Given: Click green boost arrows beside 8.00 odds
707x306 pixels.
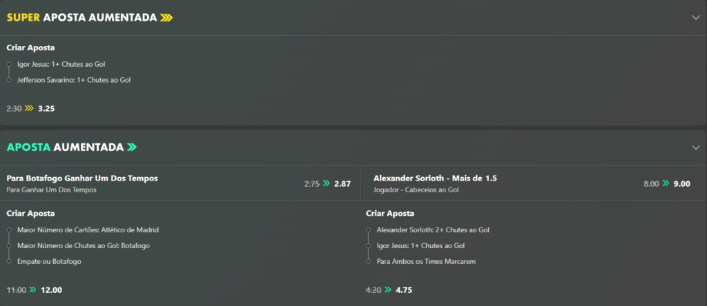Looking at the screenshot, I should click(666, 183).
